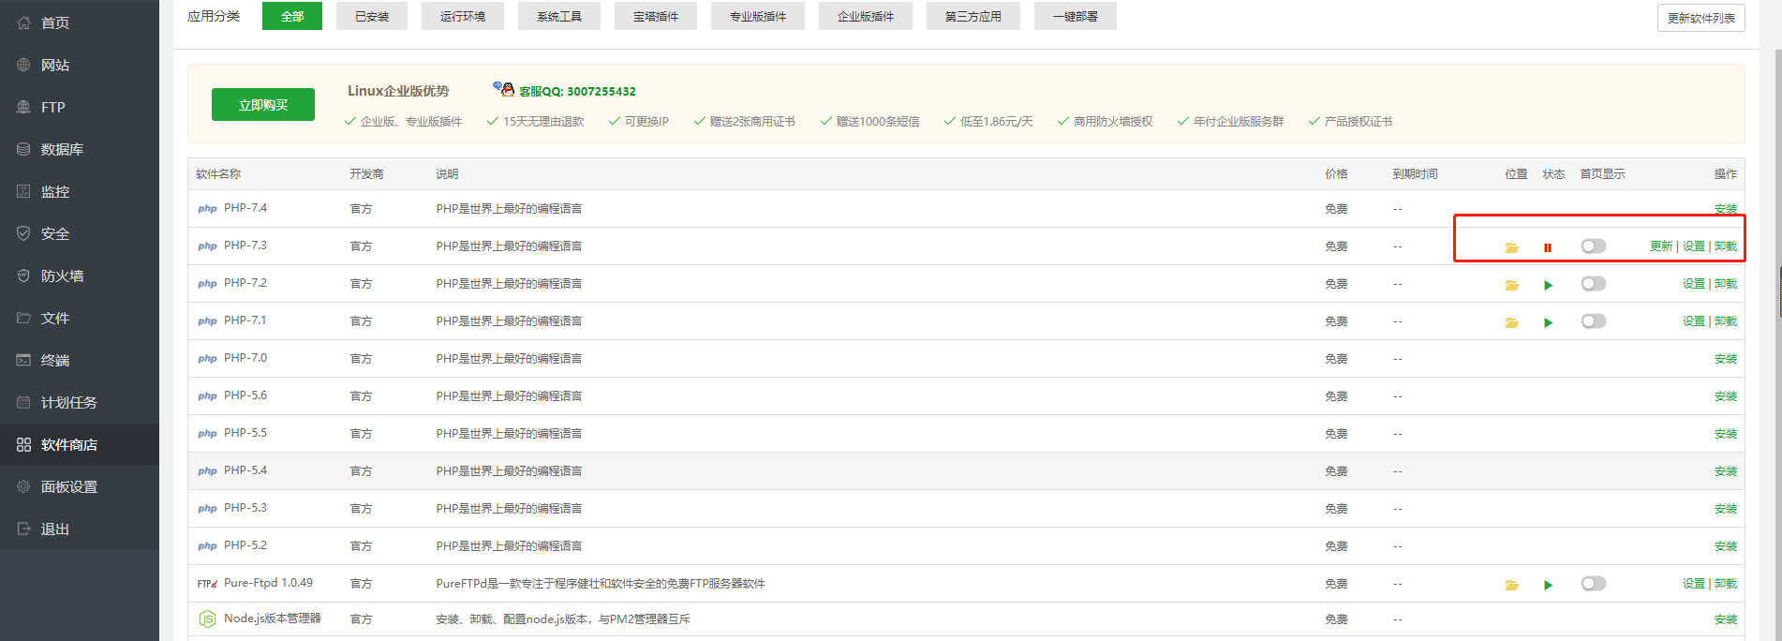Open the 面板设置 panel settings sidebar item

[80, 486]
